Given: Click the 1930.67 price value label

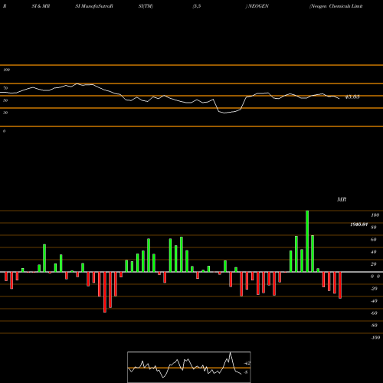Looking at the screenshot, I should pos(358,224).
